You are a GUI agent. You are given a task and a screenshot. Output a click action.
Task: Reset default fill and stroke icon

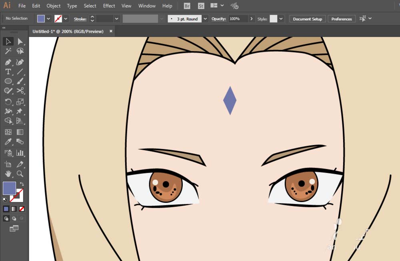(4, 199)
